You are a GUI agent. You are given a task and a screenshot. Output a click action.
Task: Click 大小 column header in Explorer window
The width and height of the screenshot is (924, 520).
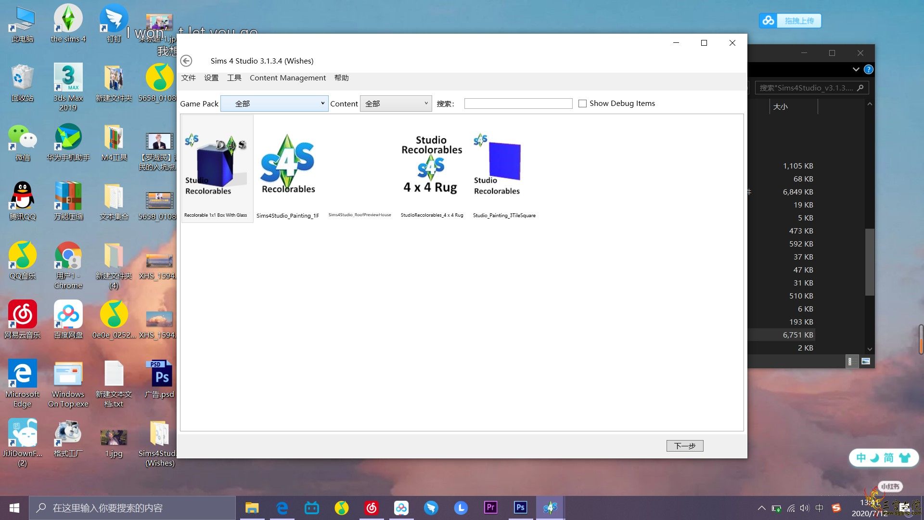[x=781, y=107]
